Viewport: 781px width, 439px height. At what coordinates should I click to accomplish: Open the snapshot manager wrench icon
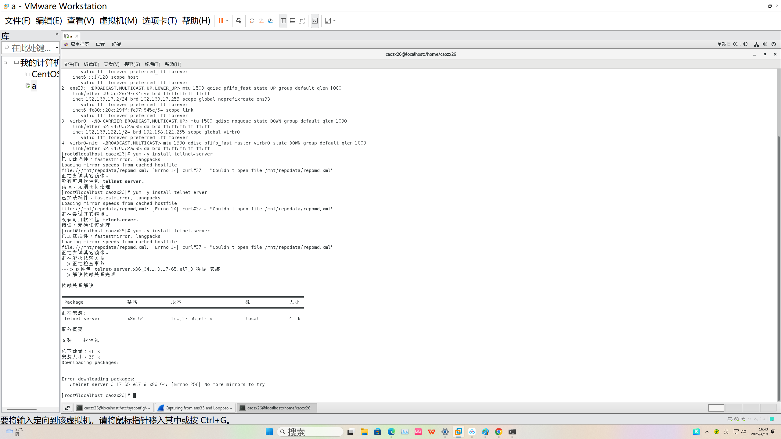click(270, 21)
